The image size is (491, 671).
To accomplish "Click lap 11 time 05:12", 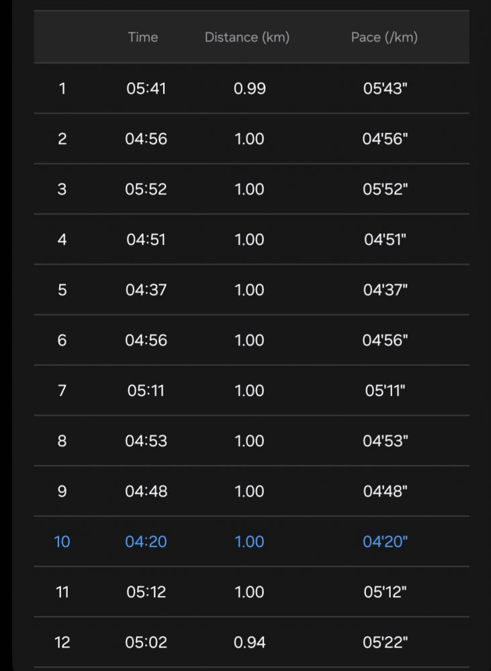I will pos(146,592).
